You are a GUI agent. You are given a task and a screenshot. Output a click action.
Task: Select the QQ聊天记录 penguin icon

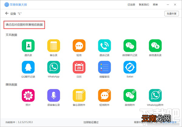pyautogui.click(x=28, y=67)
